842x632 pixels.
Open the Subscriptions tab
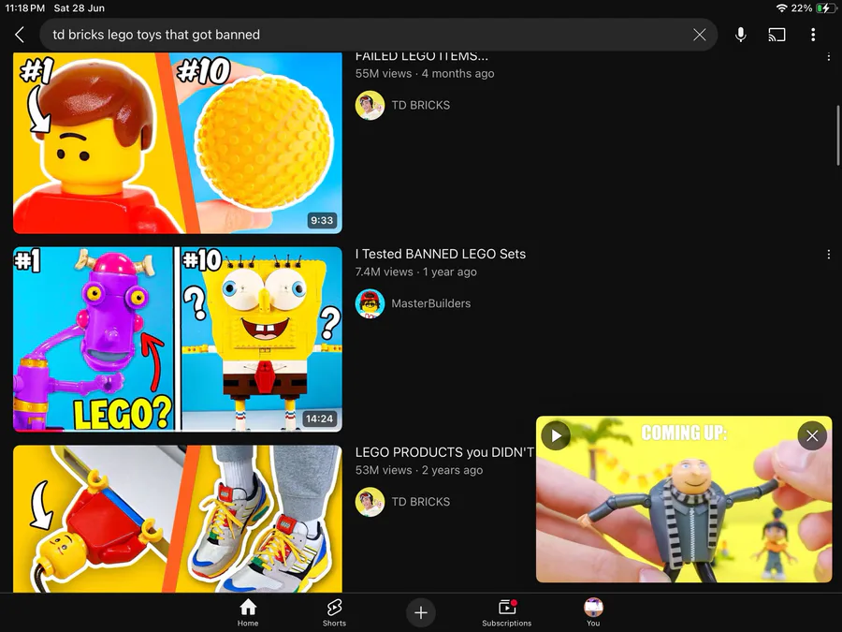pos(506,612)
